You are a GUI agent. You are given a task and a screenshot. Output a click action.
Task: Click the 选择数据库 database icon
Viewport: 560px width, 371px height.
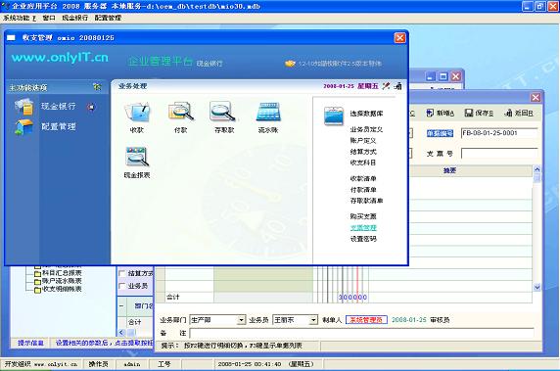pos(334,115)
